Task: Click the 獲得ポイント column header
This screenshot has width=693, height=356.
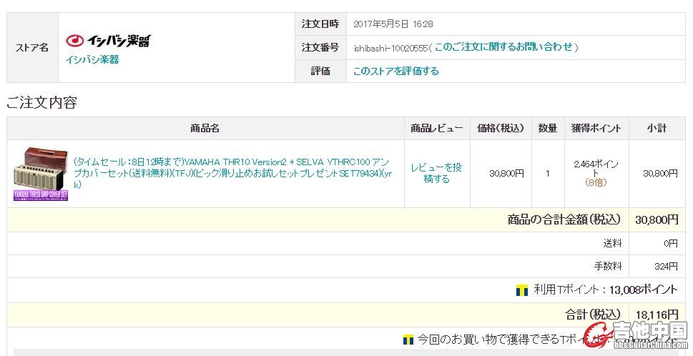Action: tap(596, 129)
